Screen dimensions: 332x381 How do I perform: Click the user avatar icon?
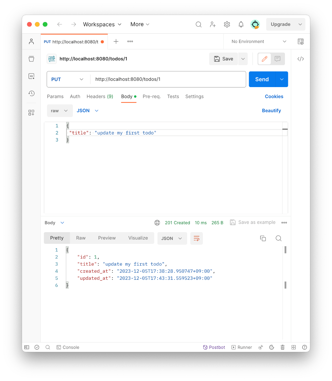[x=255, y=24]
